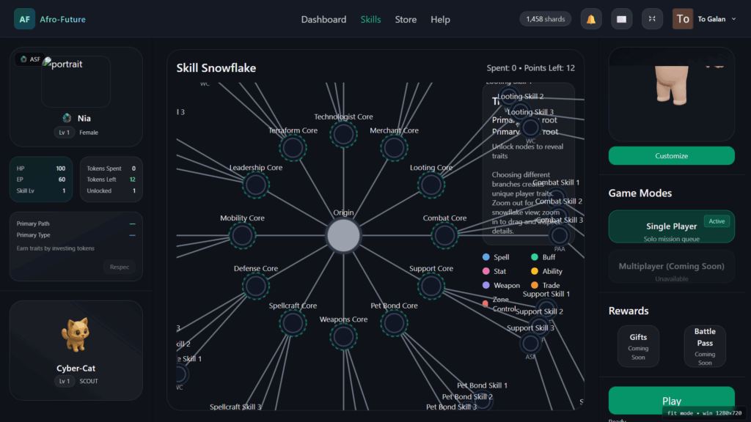Select the Weapons Core node

coord(343,337)
